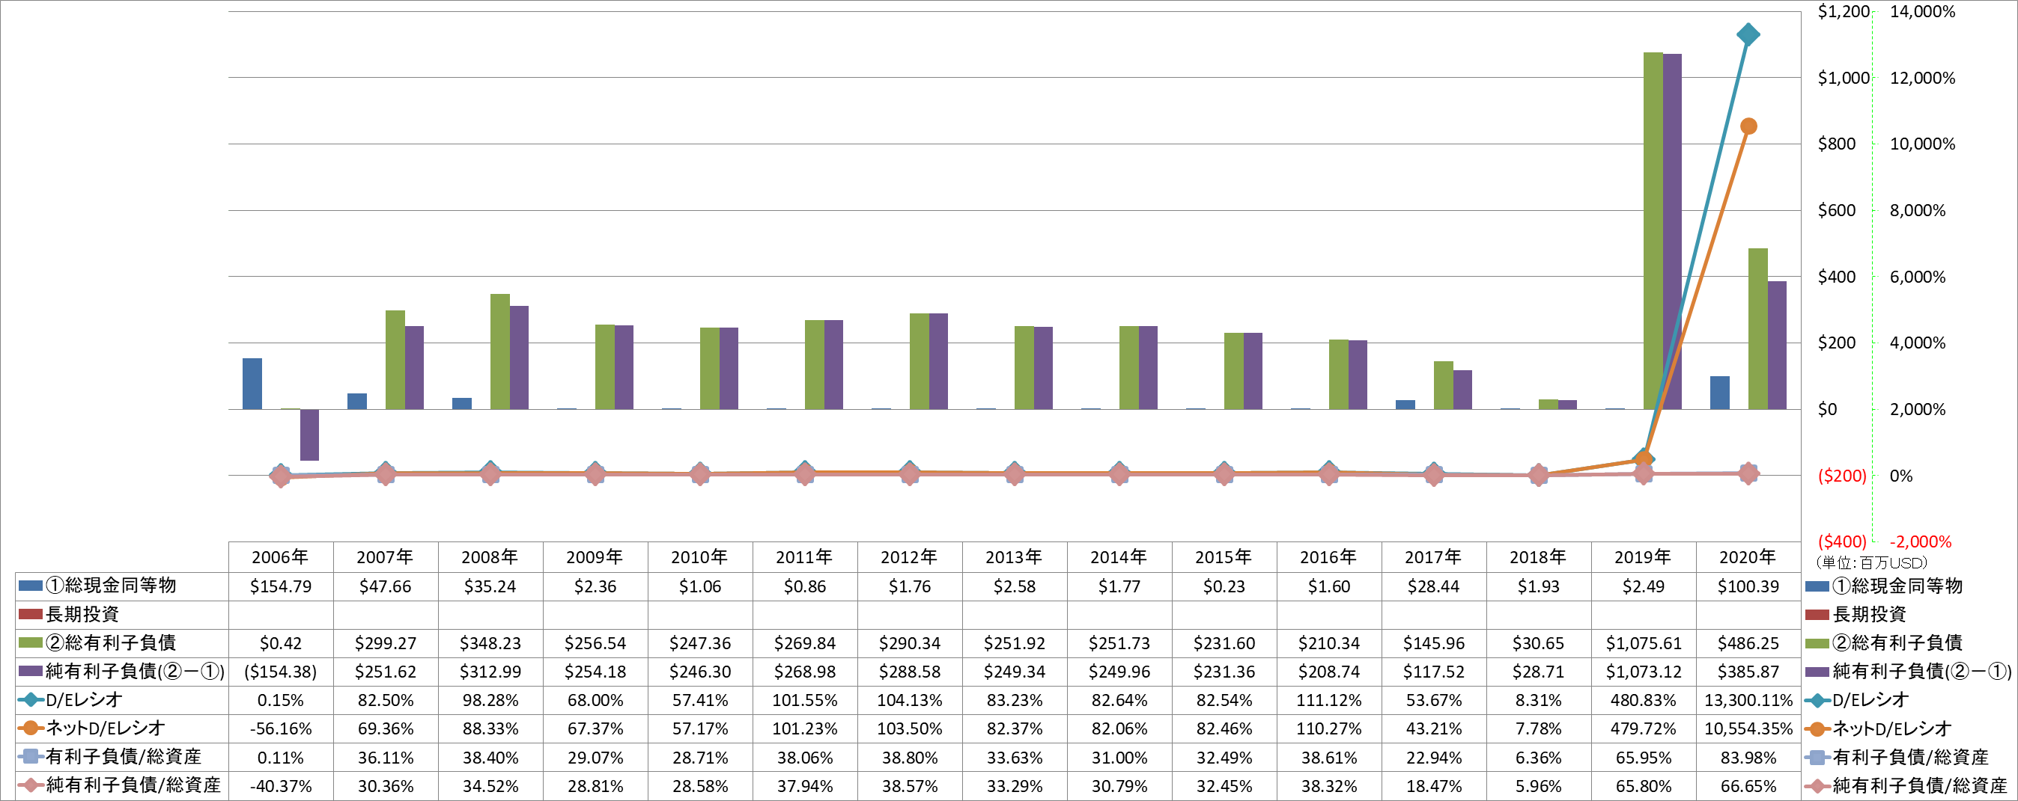The height and width of the screenshot is (801, 2018).
Task: Click the teal D/Eレシオ diamond marker for 2020
Action: (1748, 34)
